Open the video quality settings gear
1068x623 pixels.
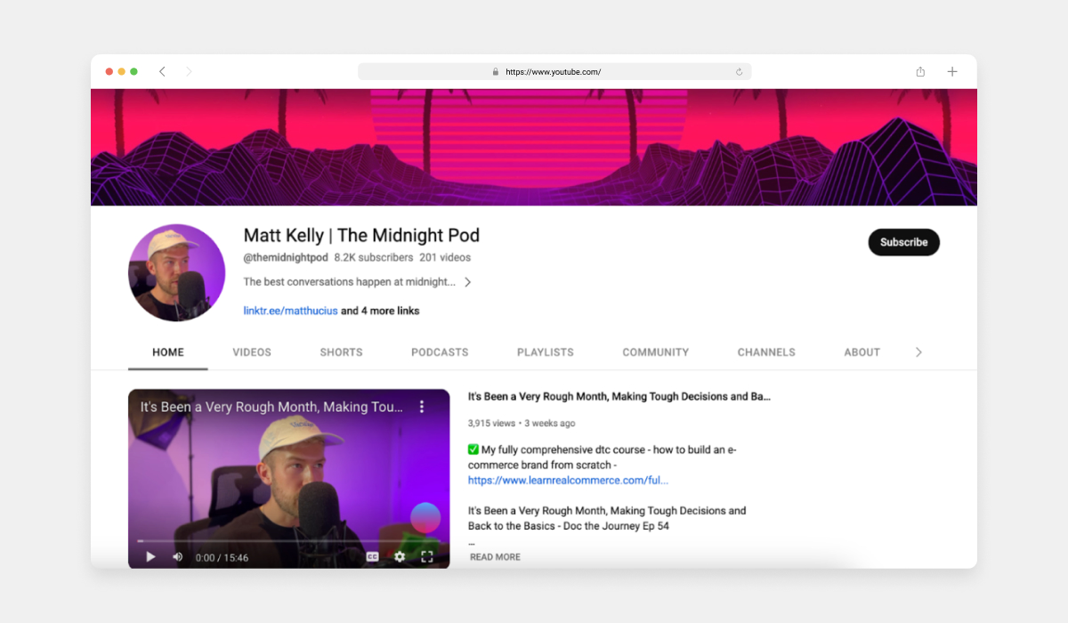[x=399, y=556]
